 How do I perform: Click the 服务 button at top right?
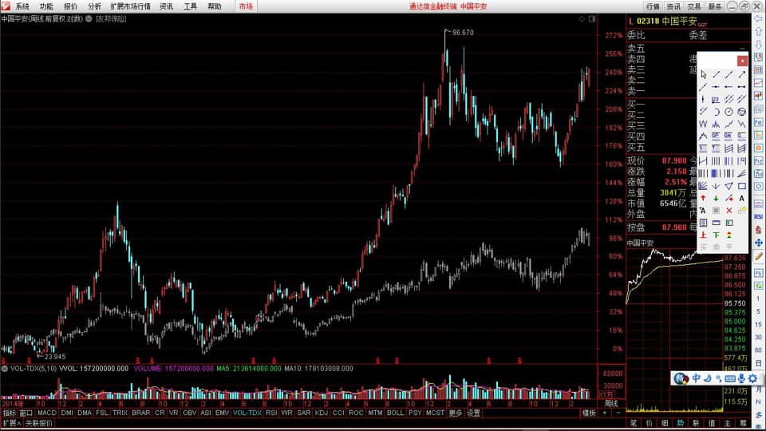point(715,6)
